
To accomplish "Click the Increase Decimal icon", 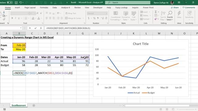I will click(x=102, y=18).
